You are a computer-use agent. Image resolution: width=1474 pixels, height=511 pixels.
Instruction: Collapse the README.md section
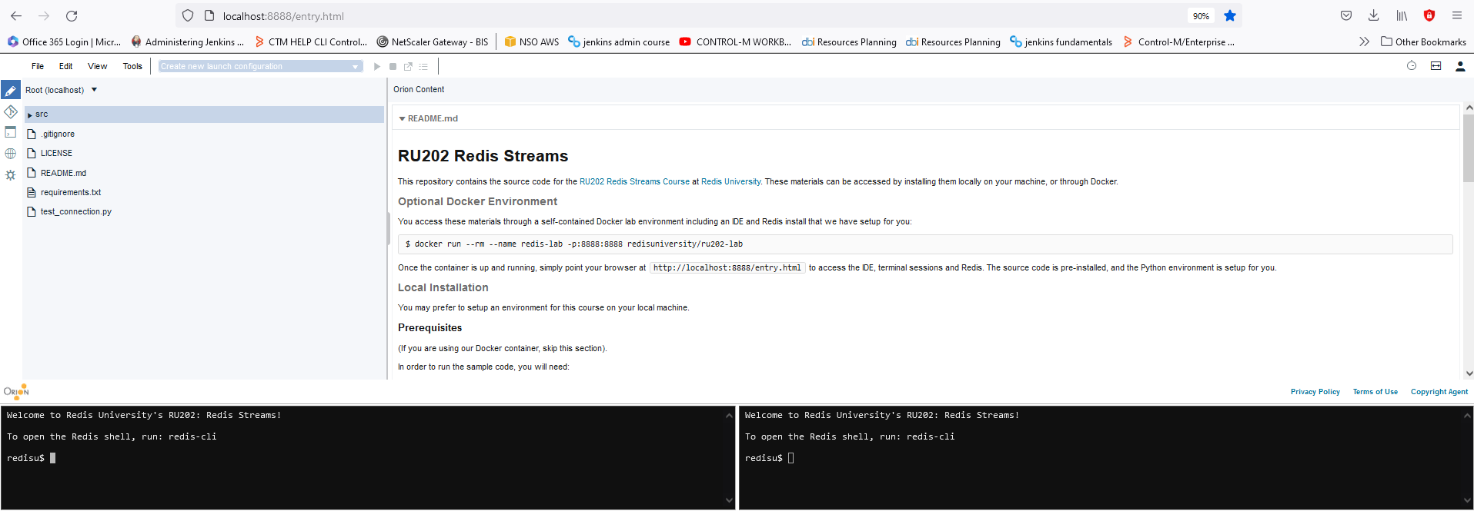[x=402, y=119]
